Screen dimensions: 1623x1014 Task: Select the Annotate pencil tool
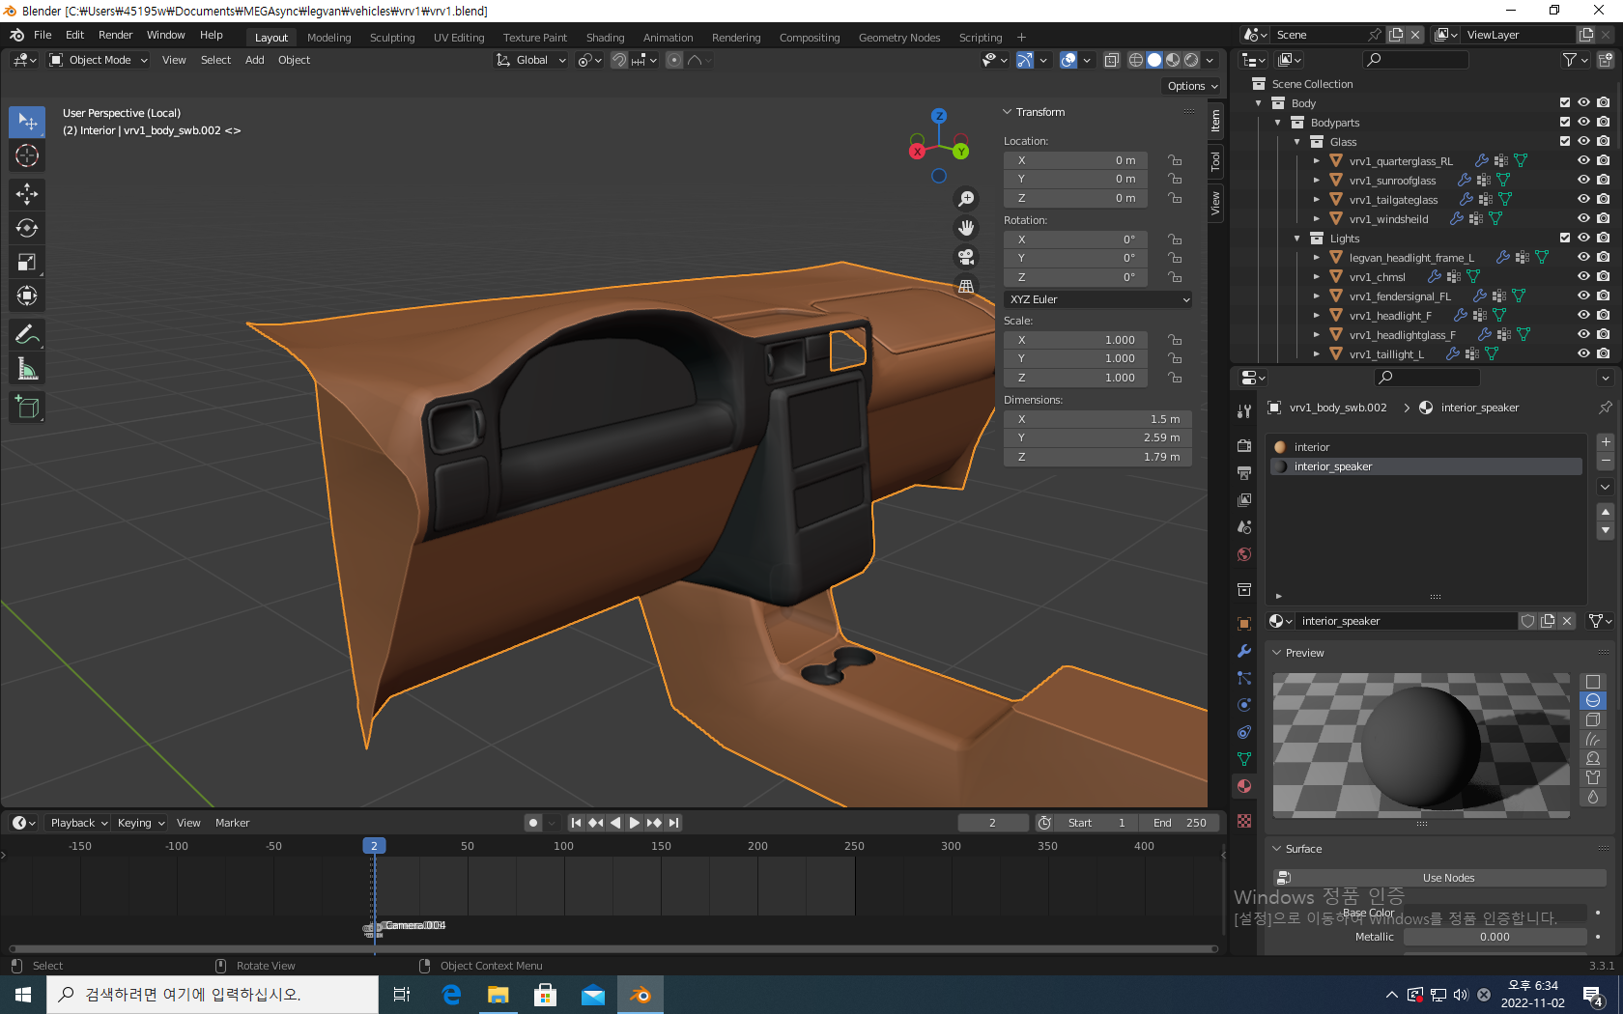click(27, 335)
